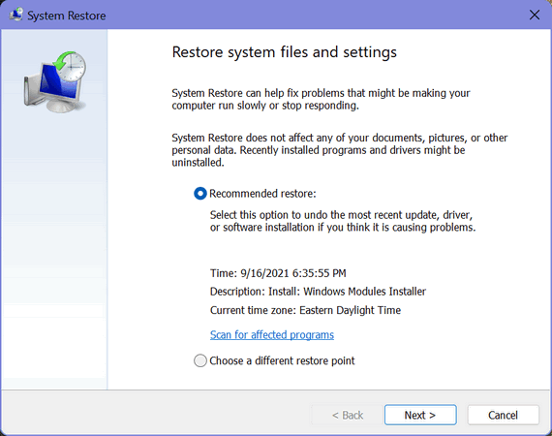Click the greyed-out < Back button
Image resolution: width=552 pixels, height=436 pixels.
348,415
